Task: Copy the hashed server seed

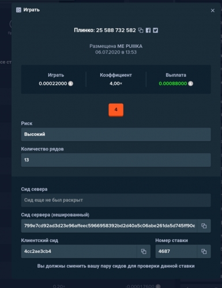Action: tap(204, 226)
